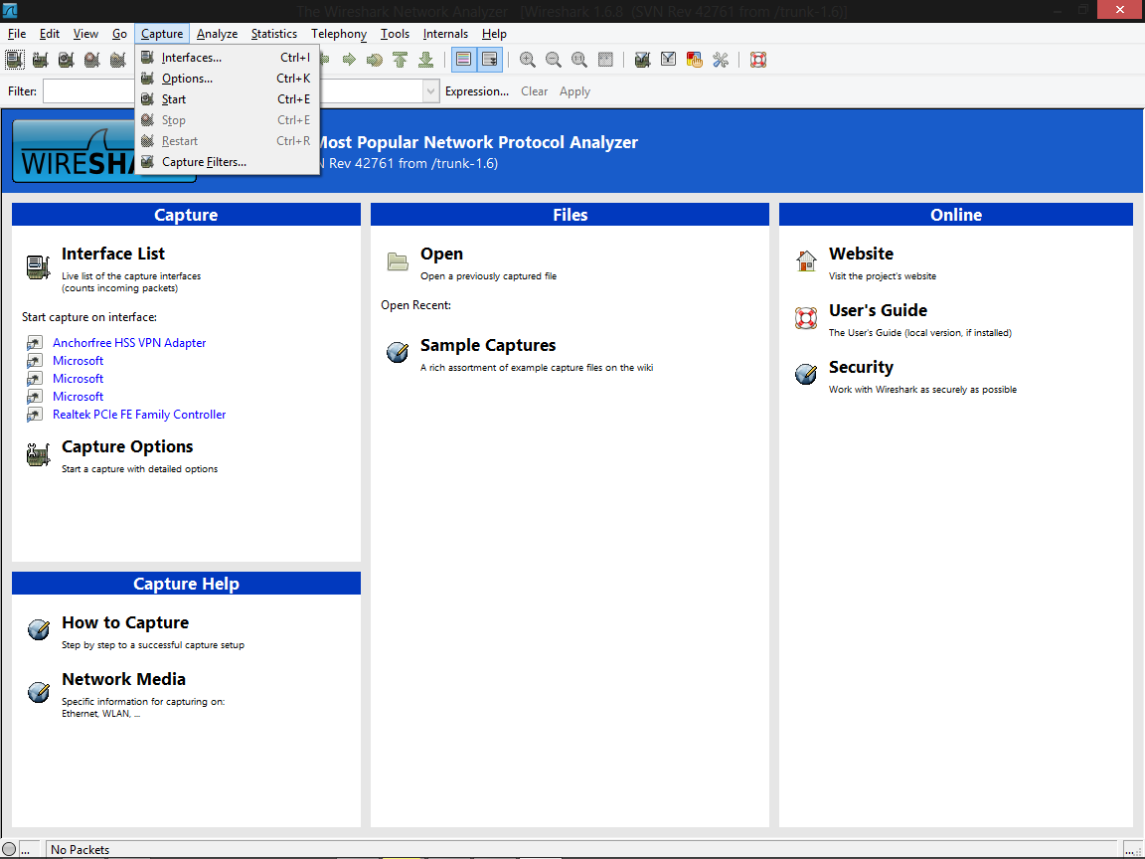Click the Clear filter button
Image resolution: width=1145 pixels, height=859 pixels.
point(535,91)
